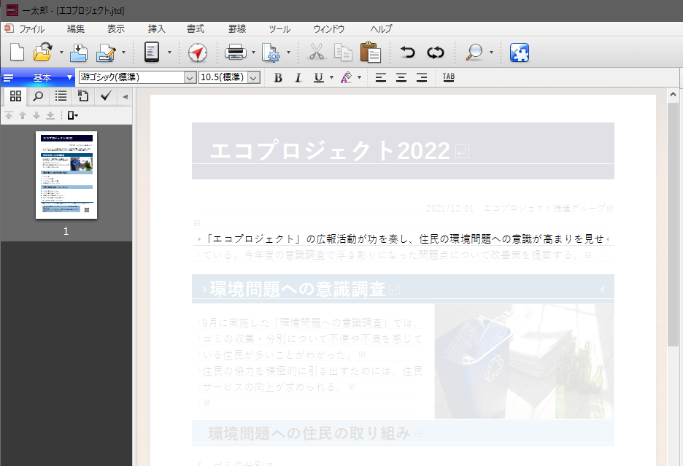Image resolution: width=683 pixels, height=466 pixels.
Task: Expand the 基本 toolbar preset dropdown
Action: (69, 77)
